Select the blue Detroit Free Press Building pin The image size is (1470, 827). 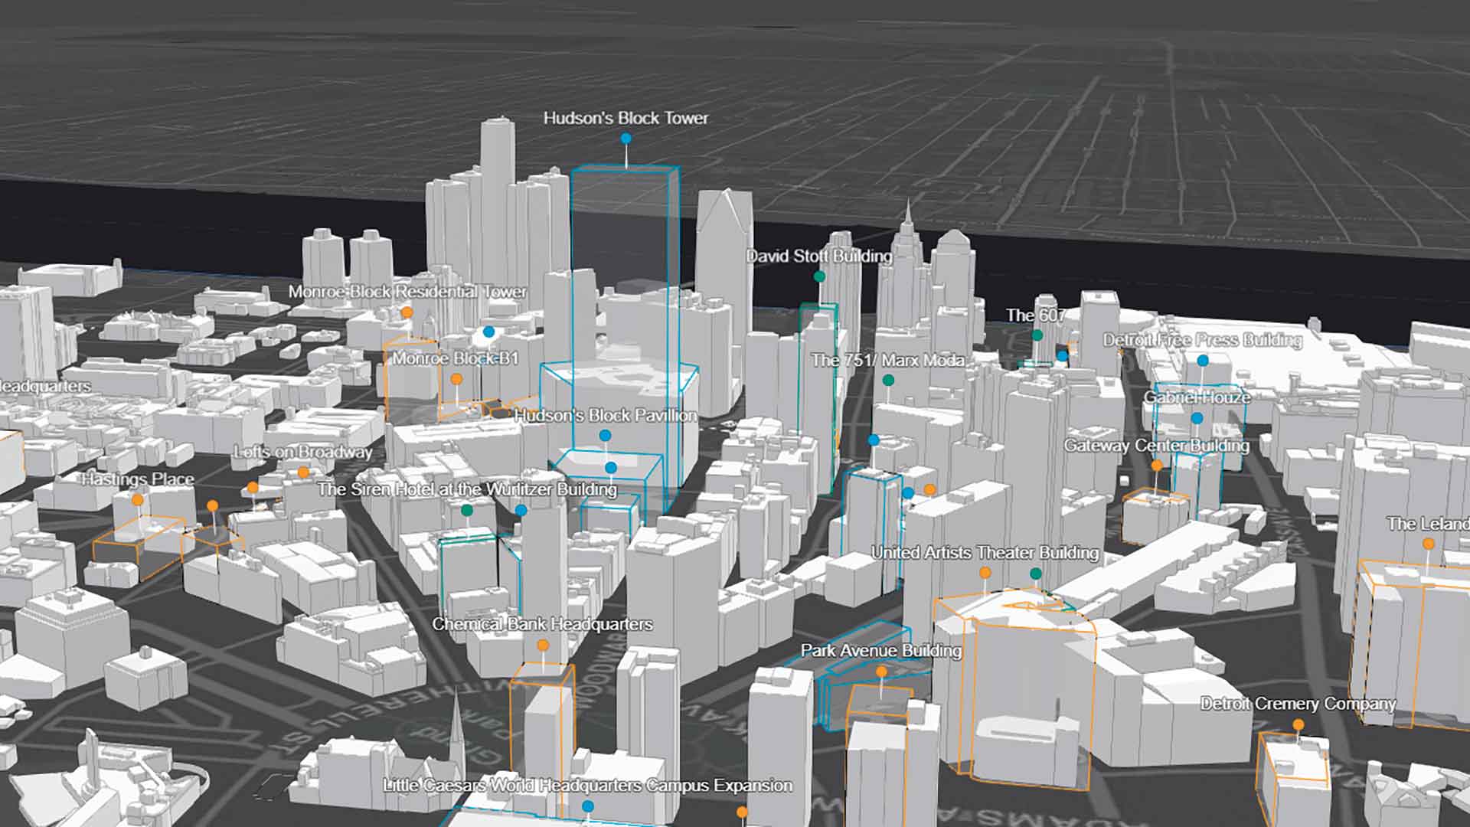pyautogui.click(x=1203, y=360)
